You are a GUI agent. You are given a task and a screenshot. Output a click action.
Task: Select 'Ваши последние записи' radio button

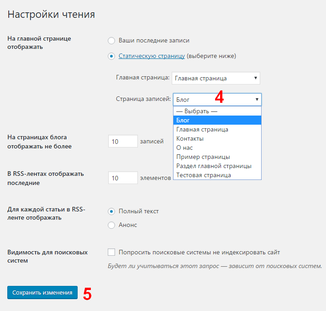click(111, 41)
